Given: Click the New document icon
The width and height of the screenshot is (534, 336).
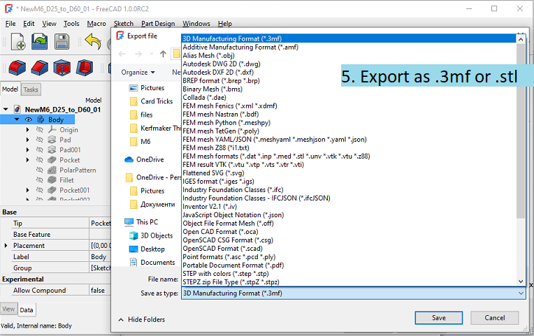Looking at the screenshot, I should (18, 41).
